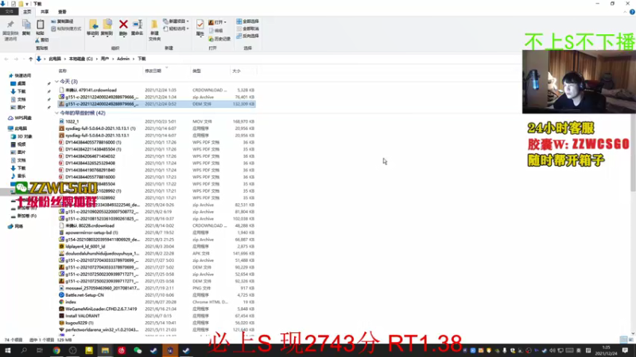The width and height of the screenshot is (636, 357).
Task: Open Google Chrome from the taskbar
Action: (x=56, y=351)
